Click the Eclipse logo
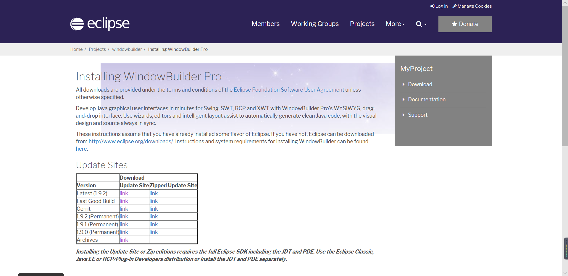The height and width of the screenshot is (276, 568). point(100,24)
